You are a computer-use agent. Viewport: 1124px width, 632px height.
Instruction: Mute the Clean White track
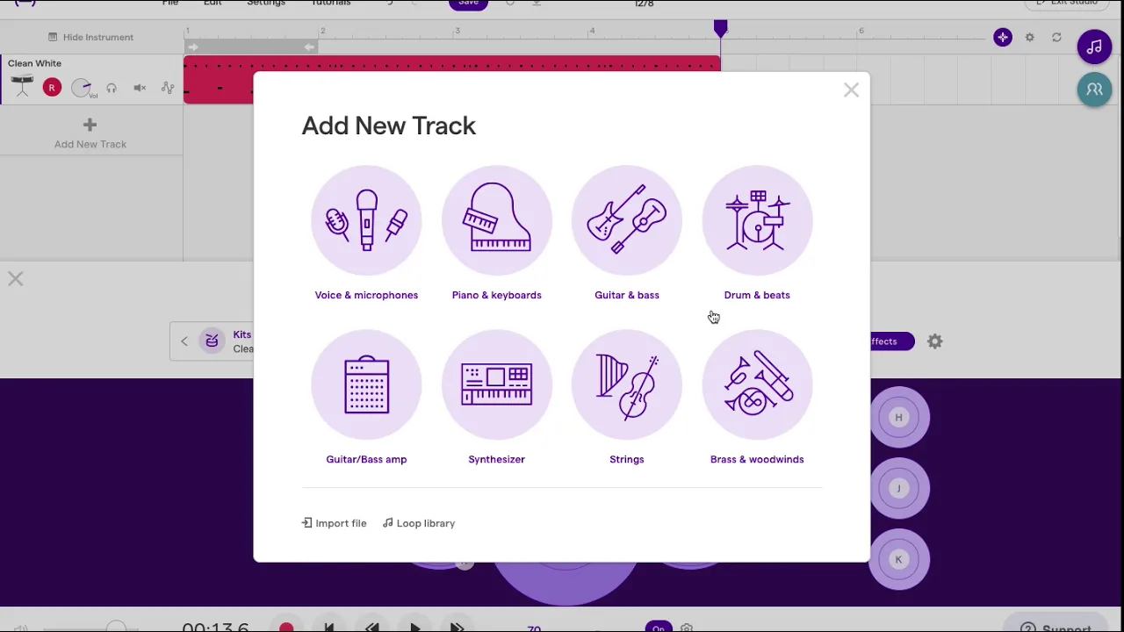[x=140, y=88]
